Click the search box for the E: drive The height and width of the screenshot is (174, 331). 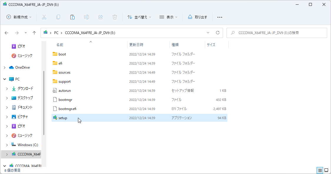277,33
